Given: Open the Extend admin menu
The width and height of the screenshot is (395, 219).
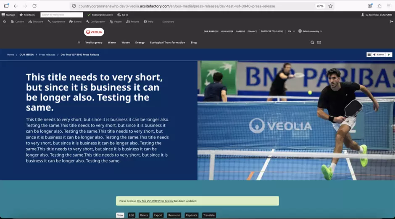Looking at the screenshot, I should pyautogui.click(x=75, y=22).
